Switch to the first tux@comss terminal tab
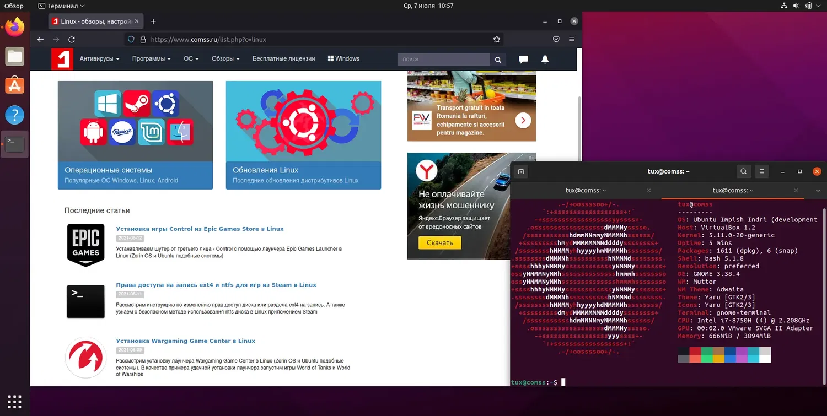 point(586,191)
